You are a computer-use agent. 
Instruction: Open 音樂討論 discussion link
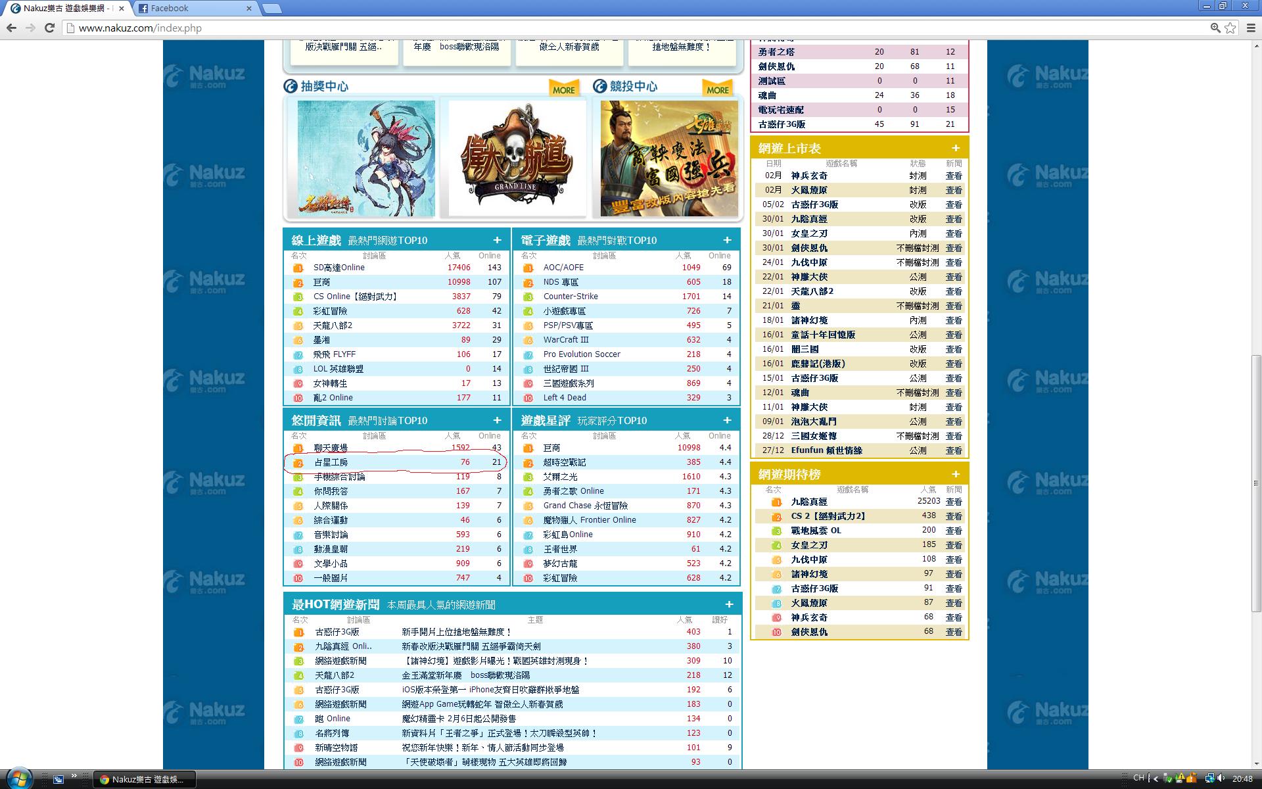tap(331, 535)
